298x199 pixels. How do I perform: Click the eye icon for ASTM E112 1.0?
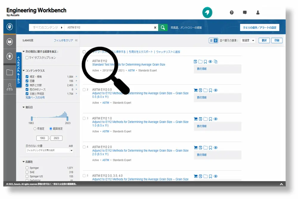click(215, 119)
